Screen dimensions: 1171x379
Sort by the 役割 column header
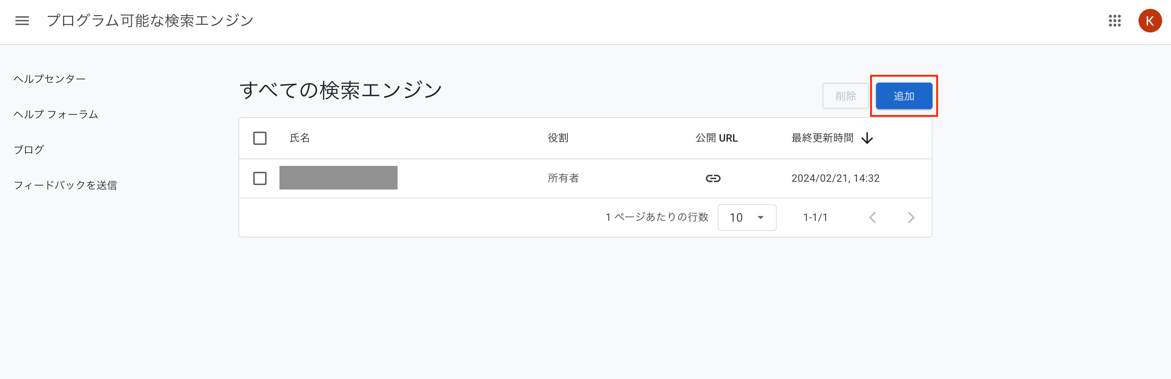(x=558, y=138)
